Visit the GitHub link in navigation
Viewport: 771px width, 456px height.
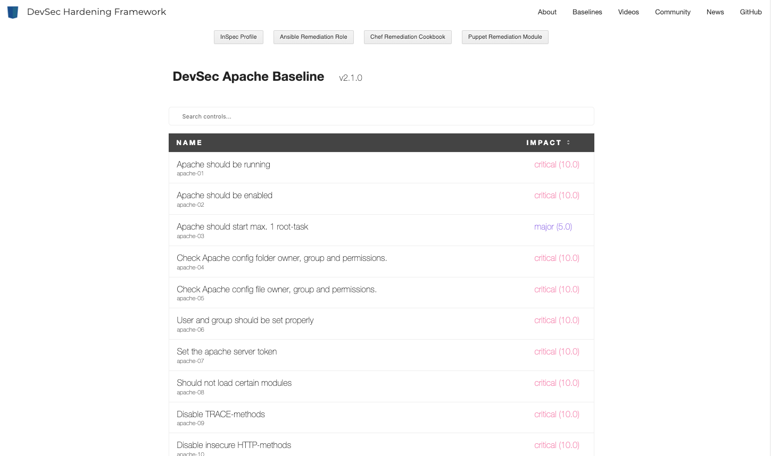pyautogui.click(x=751, y=12)
